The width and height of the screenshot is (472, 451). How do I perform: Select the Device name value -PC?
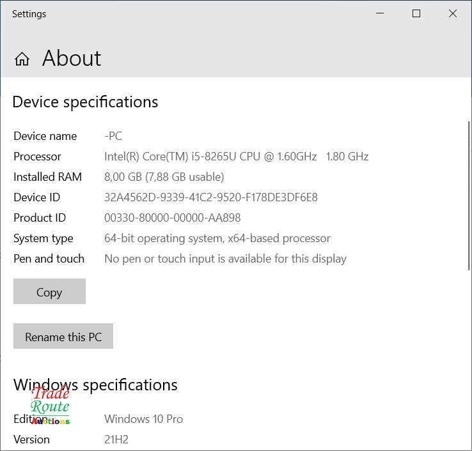pyautogui.click(x=113, y=136)
